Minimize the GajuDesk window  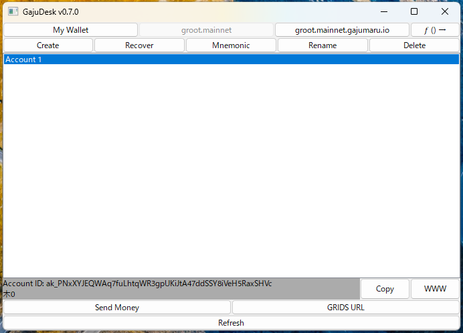point(383,11)
